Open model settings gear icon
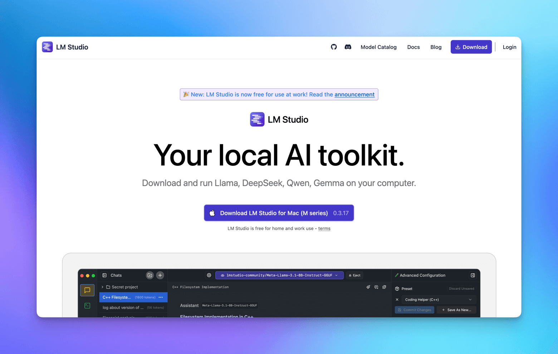Screen dimensions: 558x354 (209, 275)
